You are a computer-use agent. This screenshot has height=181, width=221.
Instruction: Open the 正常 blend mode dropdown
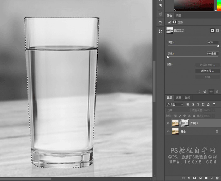click(178, 110)
